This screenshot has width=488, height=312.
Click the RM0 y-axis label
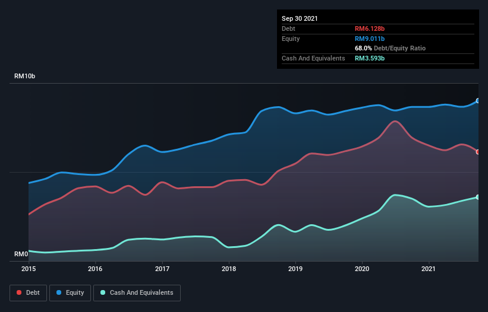21,254
